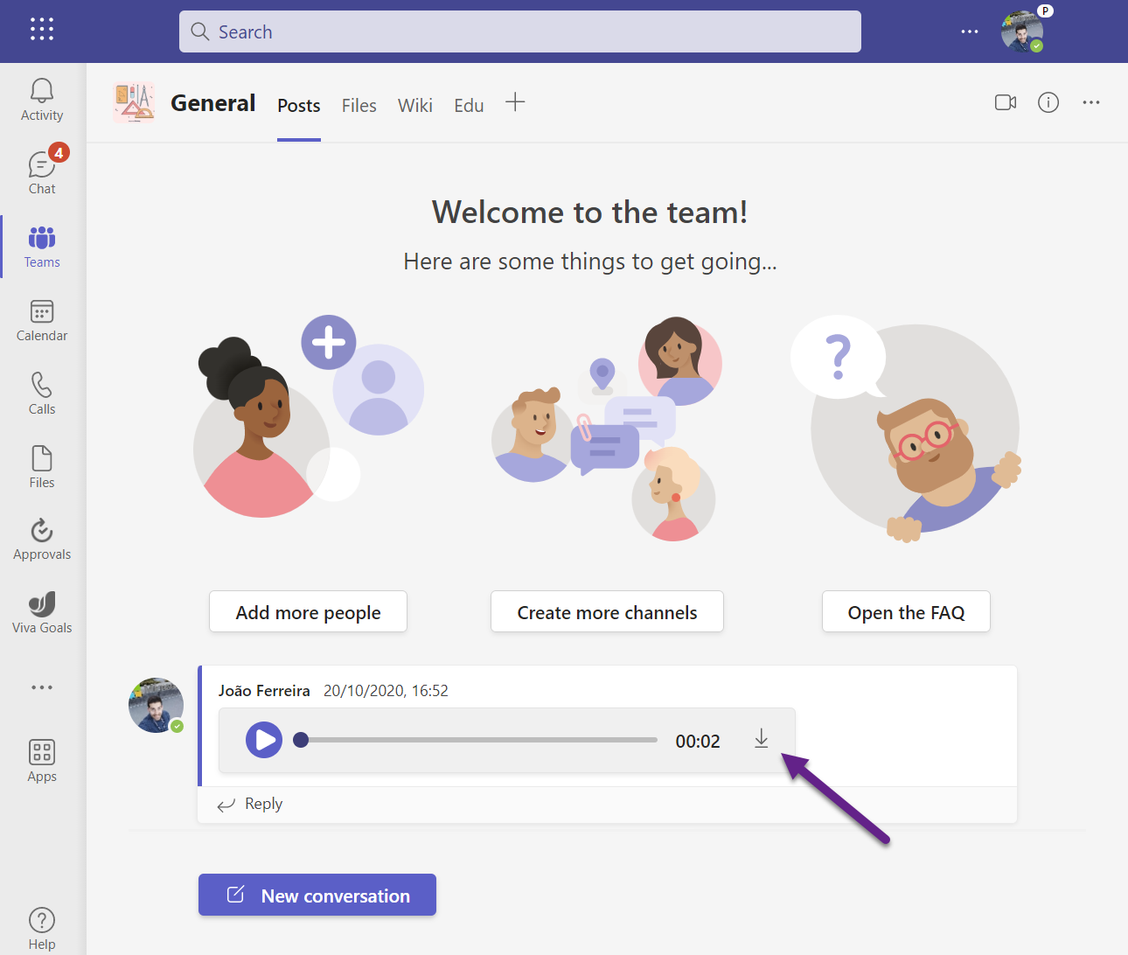Click the audio progress slider track
Viewport: 1128px width, 955px height.
tap(481, 740)
